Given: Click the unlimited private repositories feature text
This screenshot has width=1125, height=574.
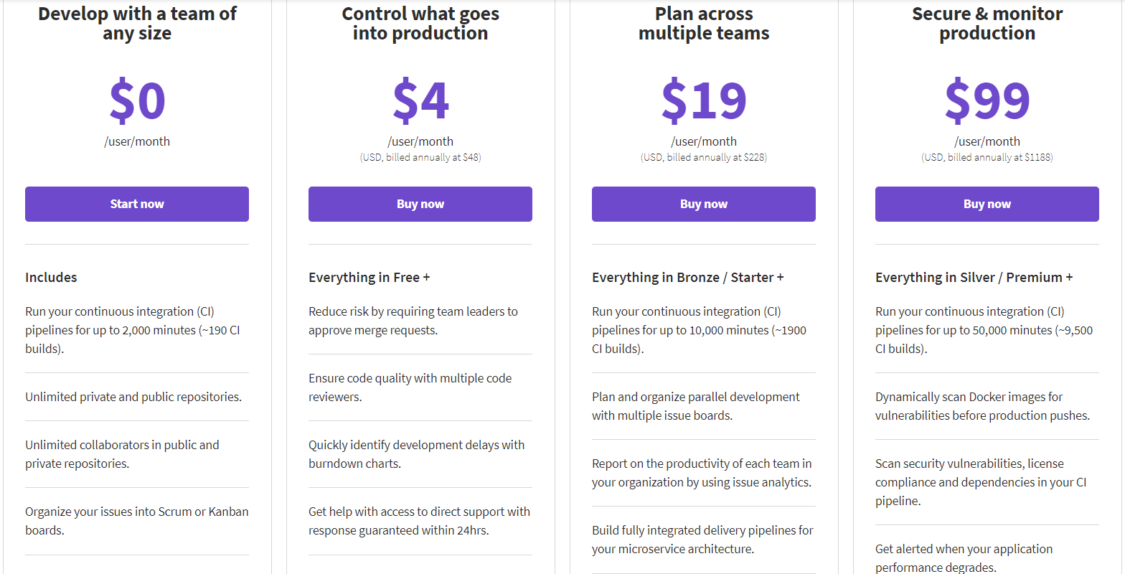Looking at the screenshot, I should (x=135, y=396).
